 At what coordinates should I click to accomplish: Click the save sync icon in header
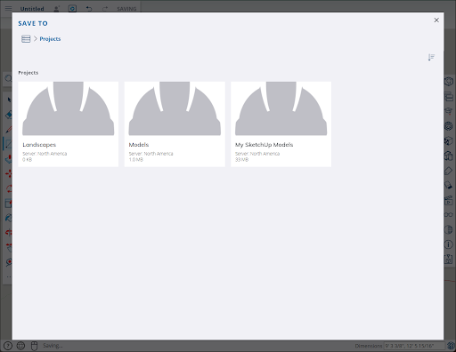click(x=72, y=9)
